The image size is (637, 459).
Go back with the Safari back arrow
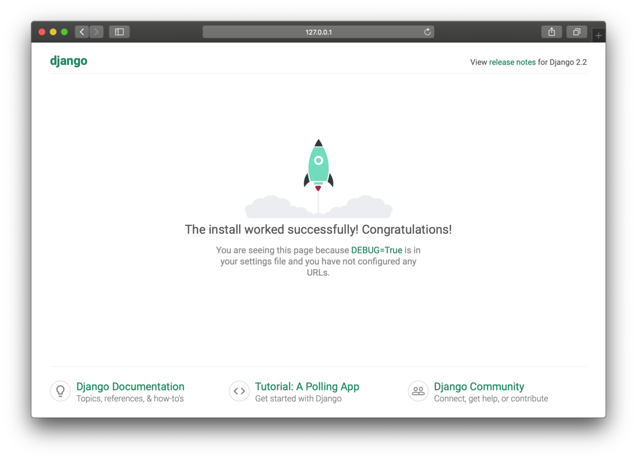82,32
